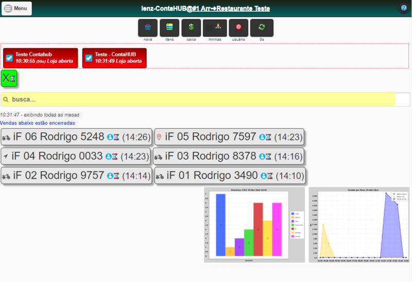Click the (14:26) time on iF 06

[x=136, y=137]
